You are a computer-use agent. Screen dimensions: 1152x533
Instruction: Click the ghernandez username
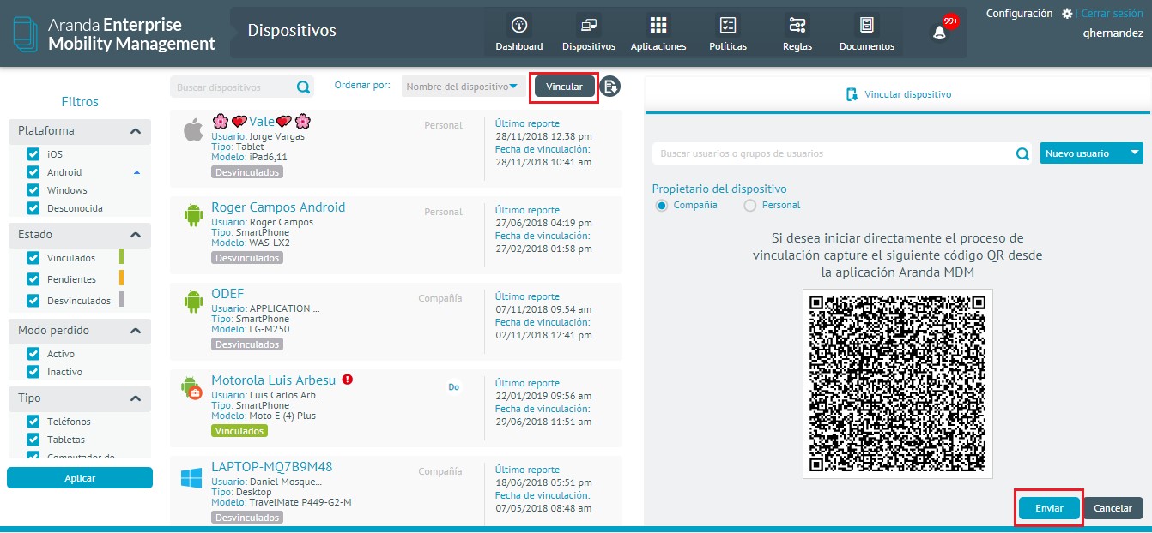[1114, 33]
